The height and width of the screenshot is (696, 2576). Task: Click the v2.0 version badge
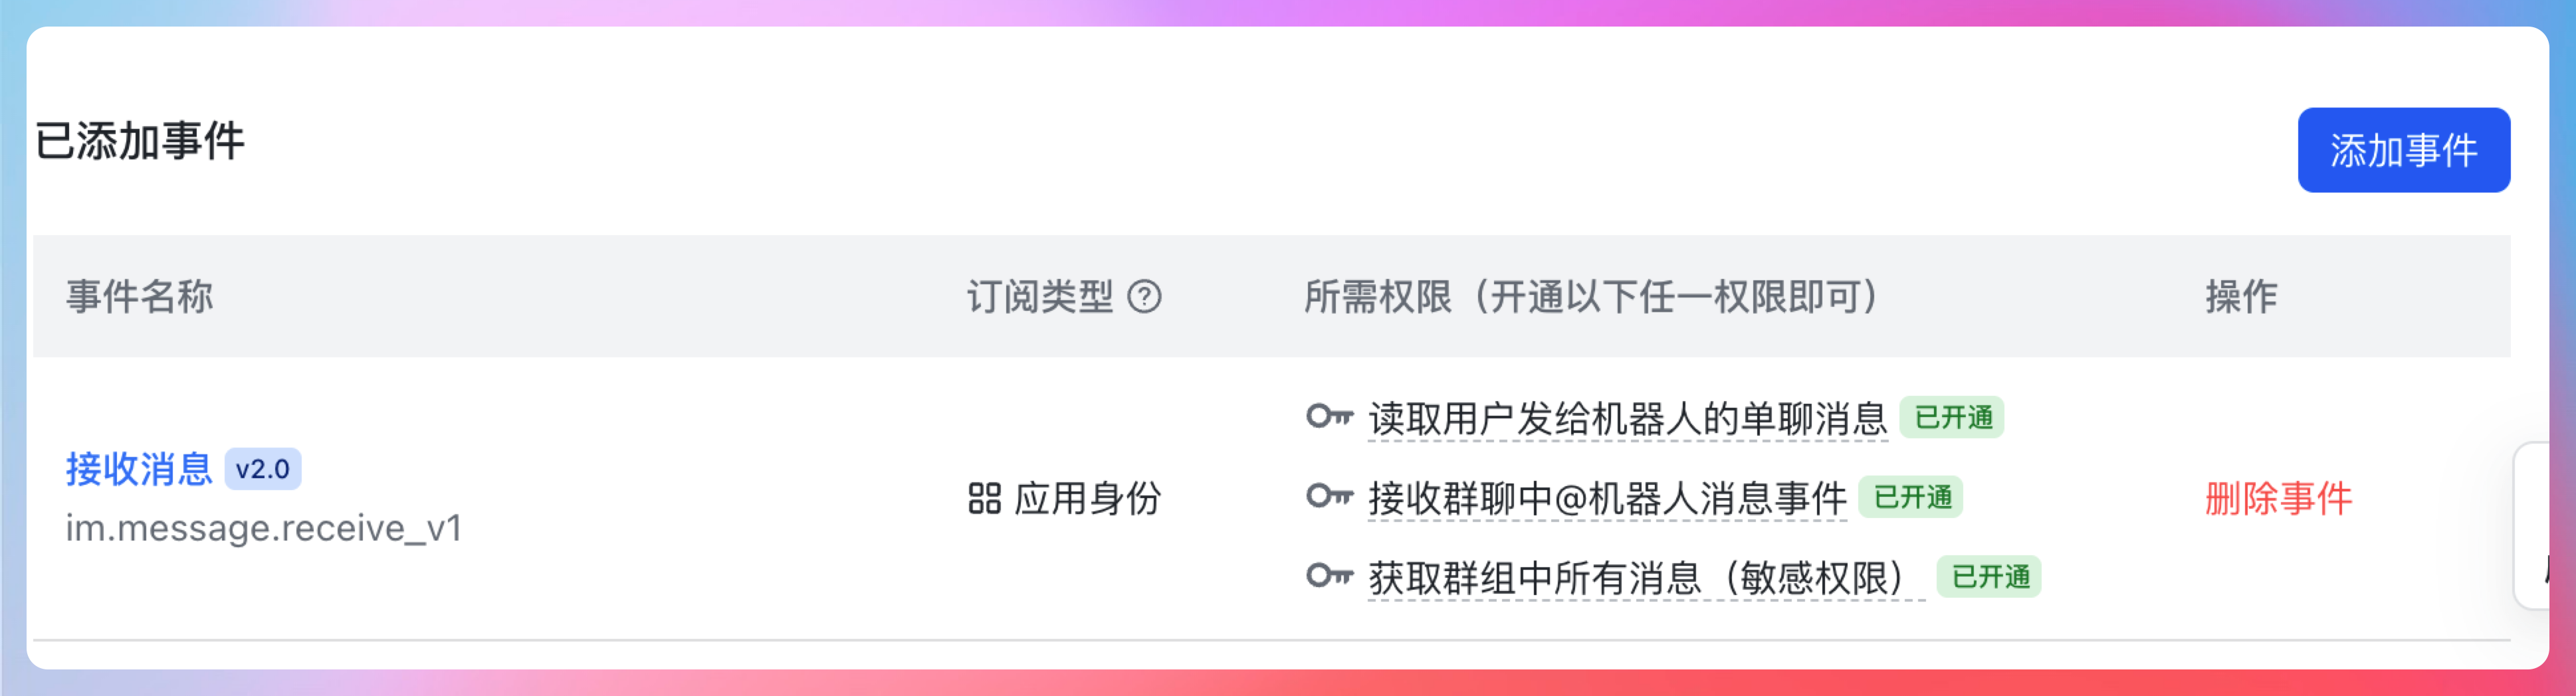coord(263,468)
